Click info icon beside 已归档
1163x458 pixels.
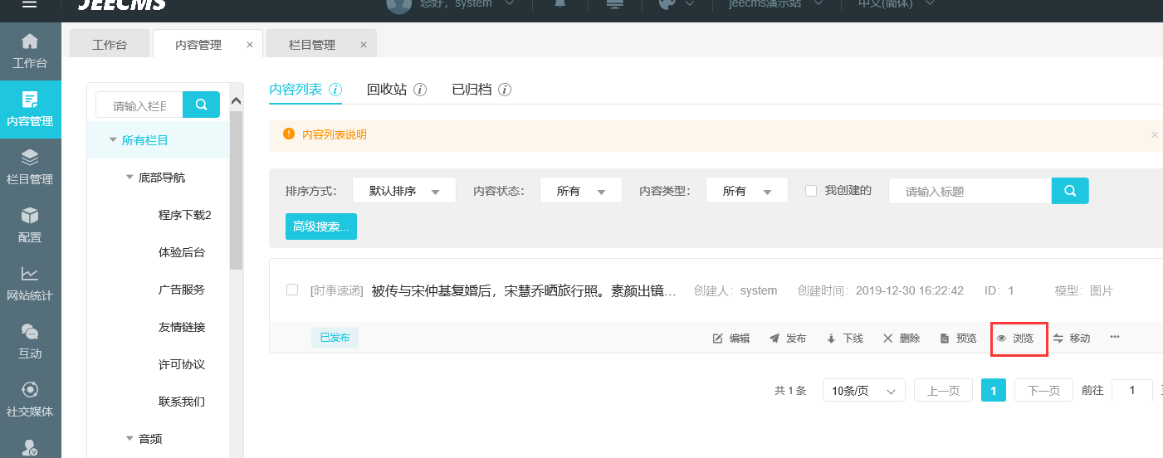coord(505,90)
